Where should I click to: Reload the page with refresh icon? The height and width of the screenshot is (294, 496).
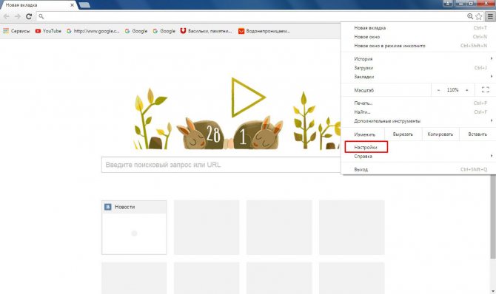point(29,16)
